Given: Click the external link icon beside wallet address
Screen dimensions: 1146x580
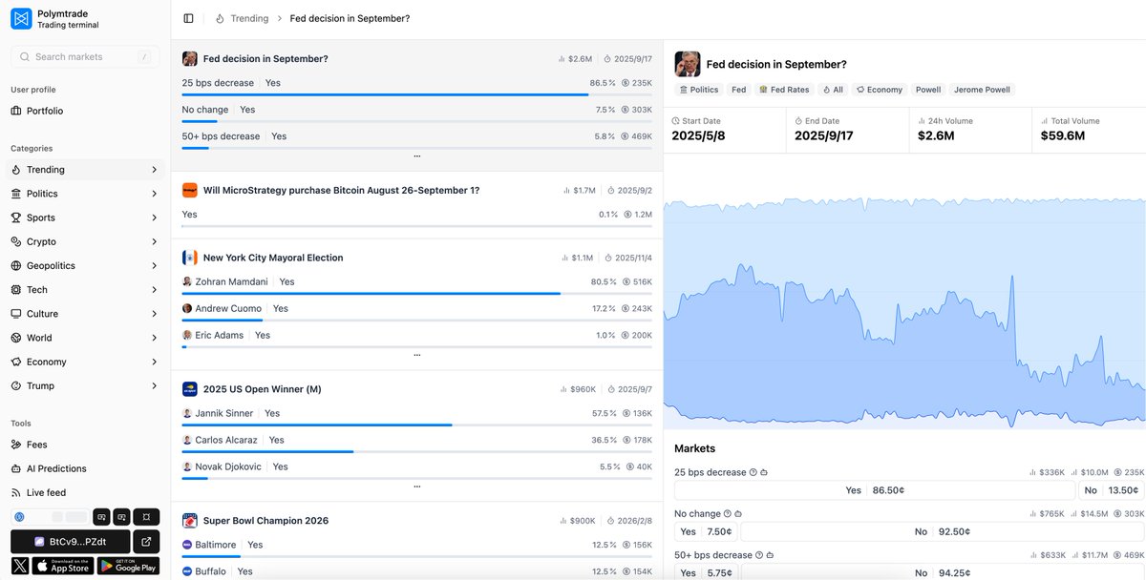Looking at the screenshot, I should [146, 542].
